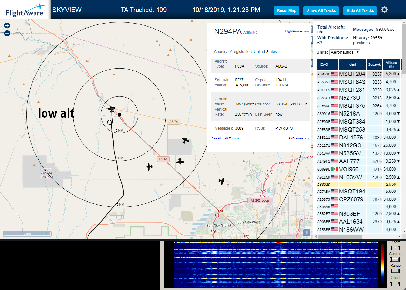Adjust the waterfall Contrast slider
The width and height of the screenshot is (406, 290).
[x=395, y=259]
